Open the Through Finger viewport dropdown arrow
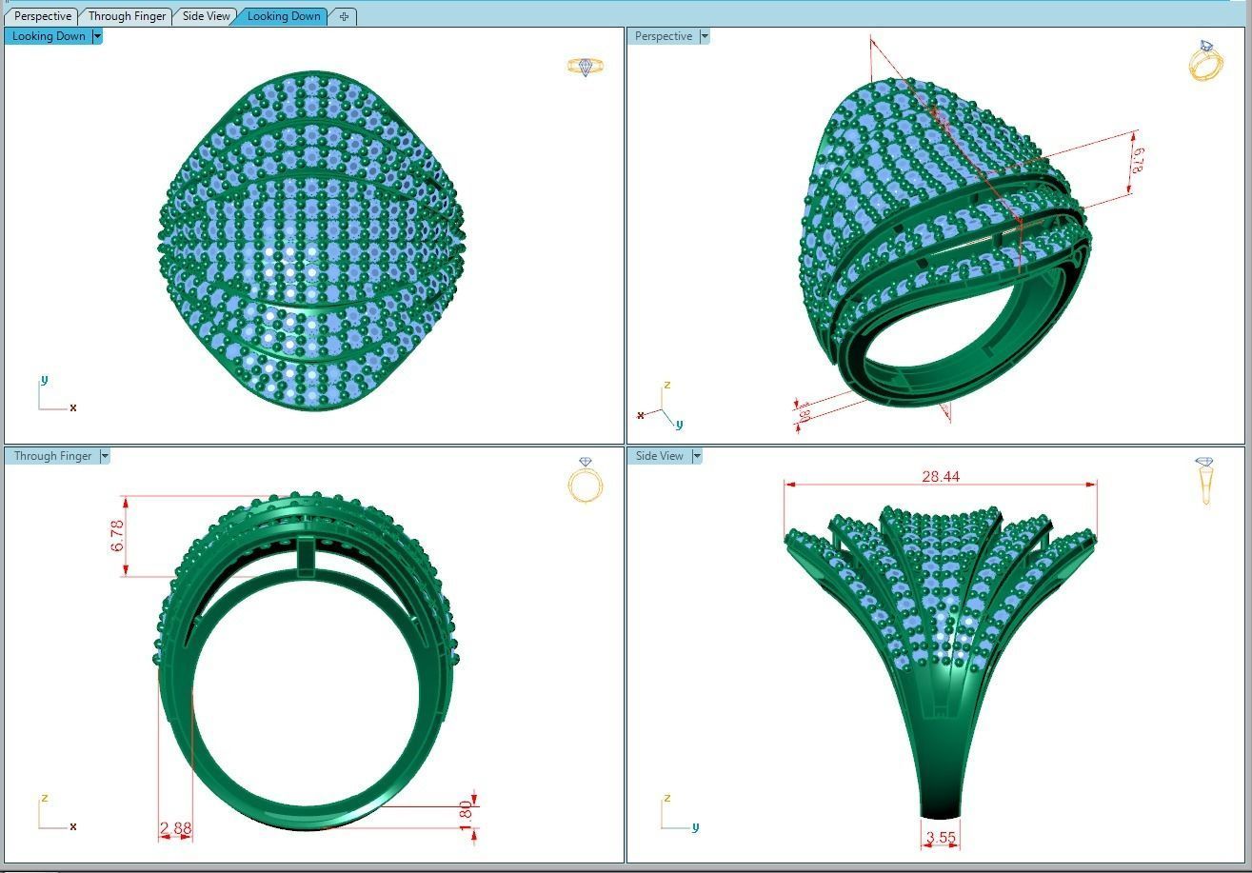The width and height of the screenshot is (1252, 873). click(x=105, y=456)
